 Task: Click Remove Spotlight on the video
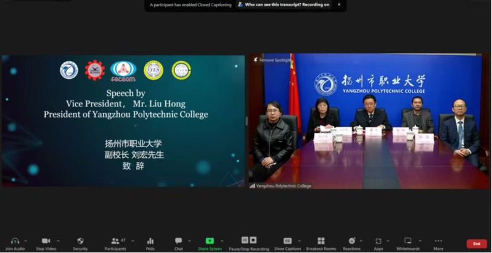click(274, 60)
